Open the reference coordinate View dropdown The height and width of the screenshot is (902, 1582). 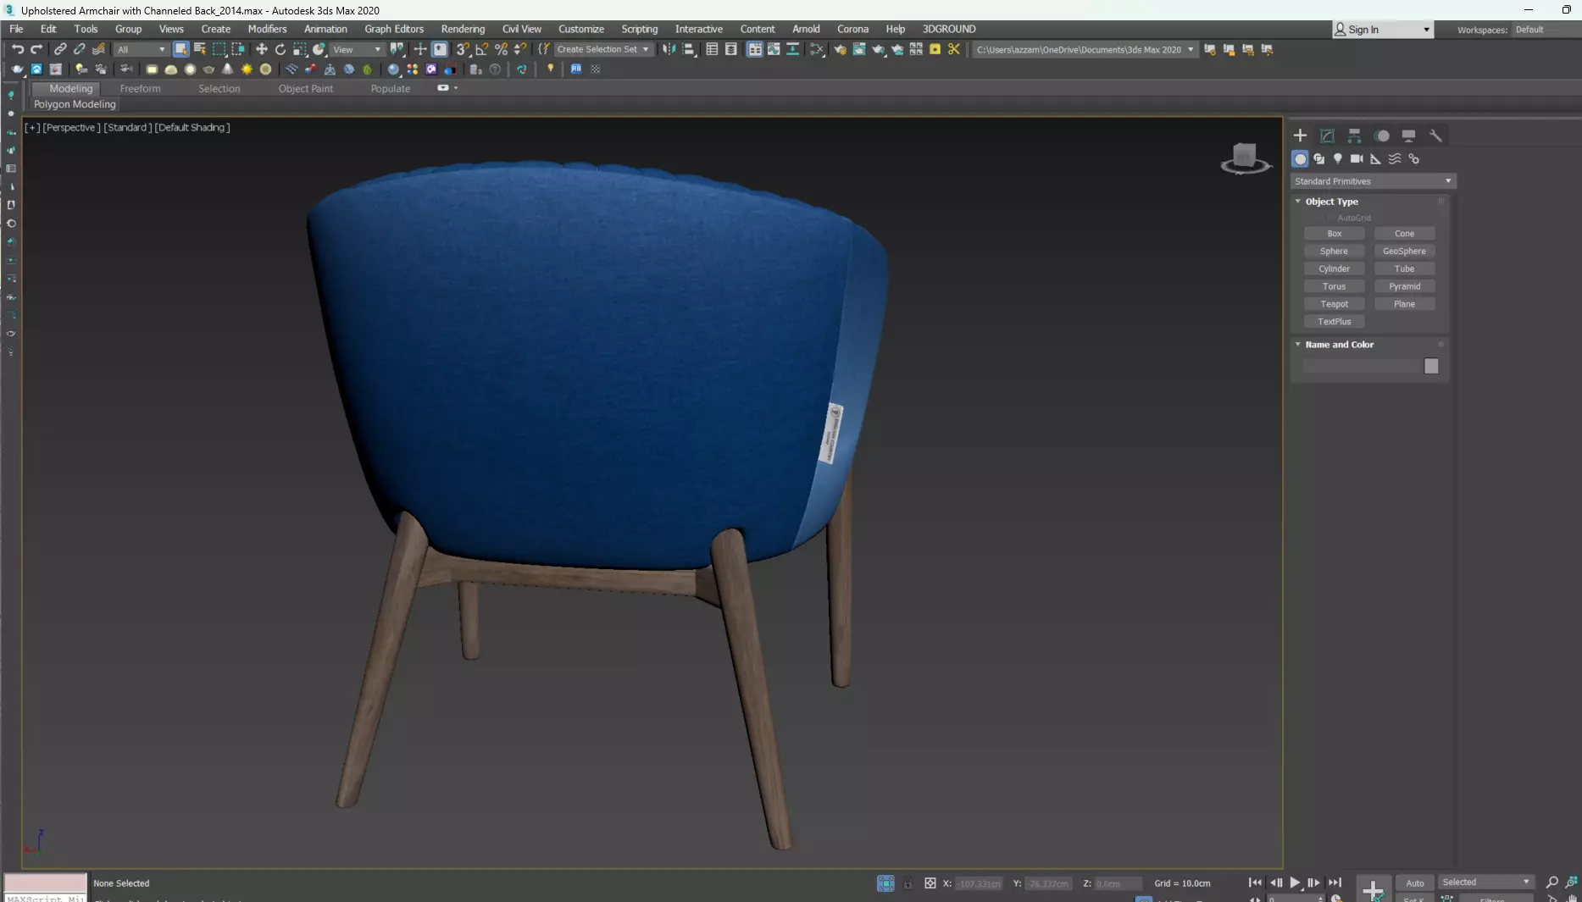[x=357, y=49]
